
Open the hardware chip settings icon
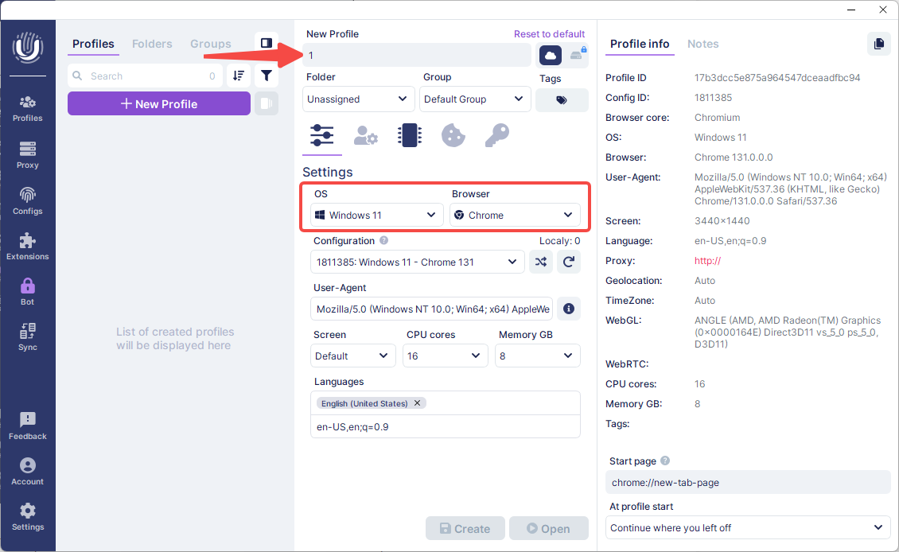[410, 135]
